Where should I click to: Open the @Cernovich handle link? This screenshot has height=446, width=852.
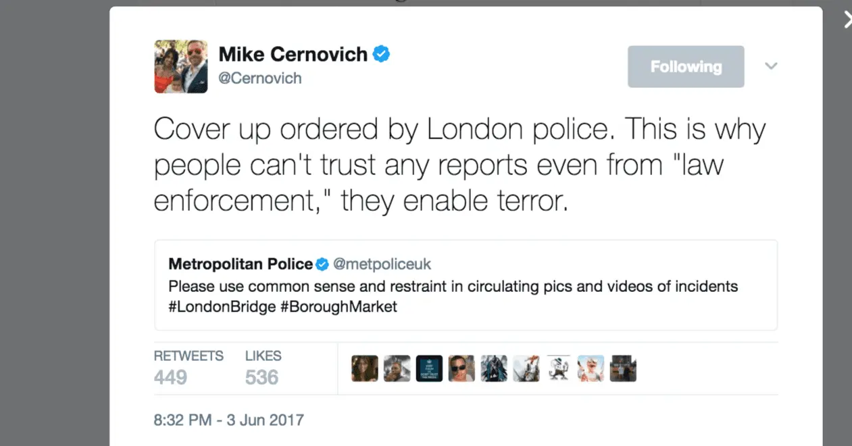pos(260,78)
